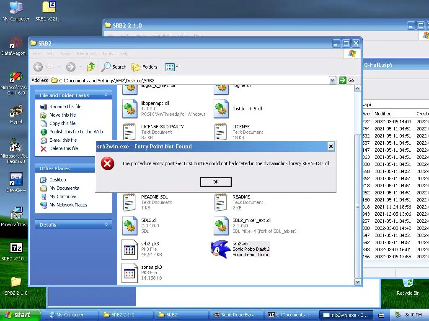Select srb2win Sonic Robo Blast 2 executable
Screen dimensions: 429x321
(240, 249)
